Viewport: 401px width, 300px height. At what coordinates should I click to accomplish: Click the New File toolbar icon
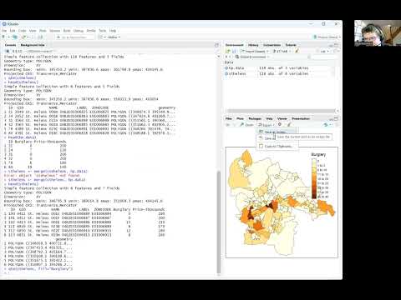4,37
